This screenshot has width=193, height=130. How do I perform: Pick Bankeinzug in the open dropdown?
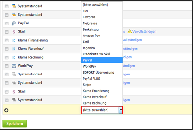pos(102,29)
